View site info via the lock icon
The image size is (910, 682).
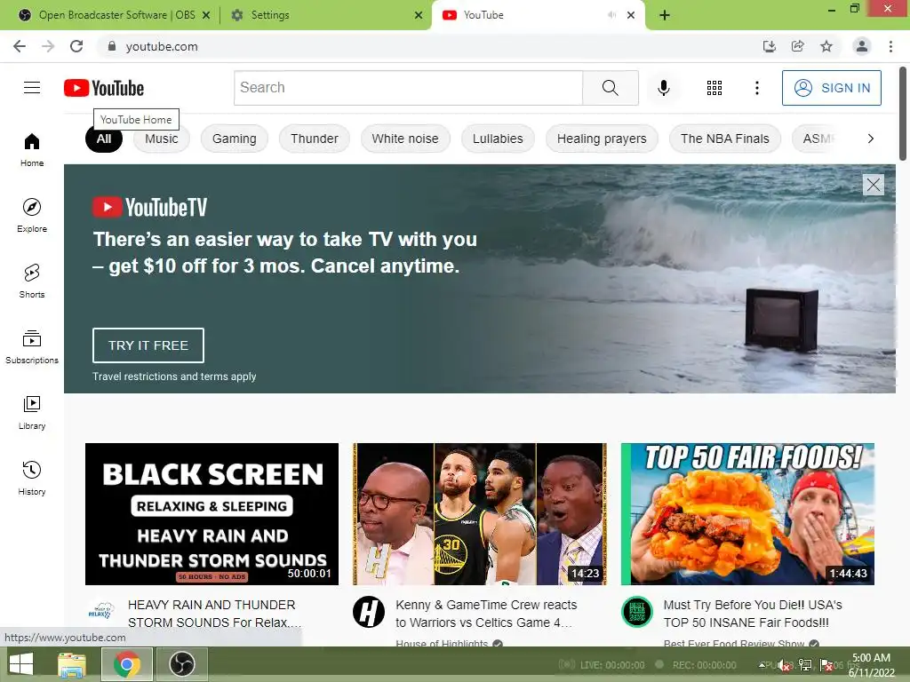tap(112, 46)
